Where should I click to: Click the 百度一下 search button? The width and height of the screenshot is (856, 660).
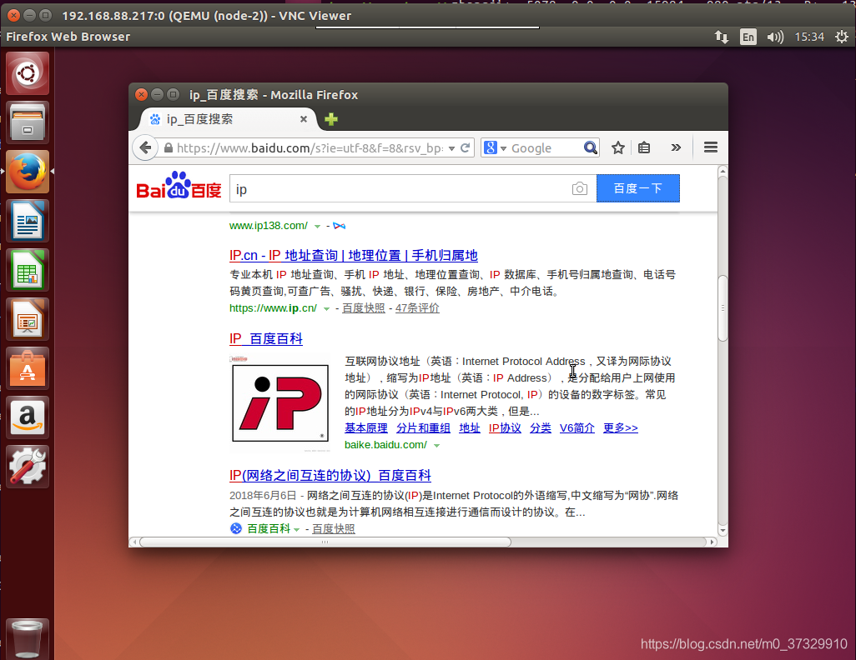click(637, 188)
